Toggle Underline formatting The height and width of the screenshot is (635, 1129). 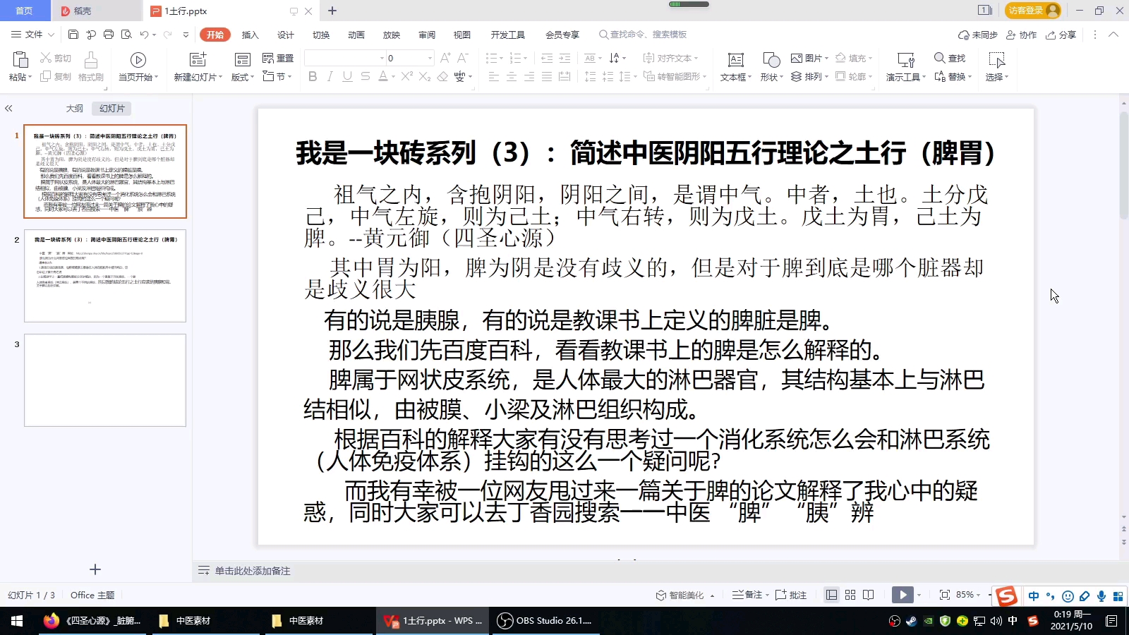[347, 76]
